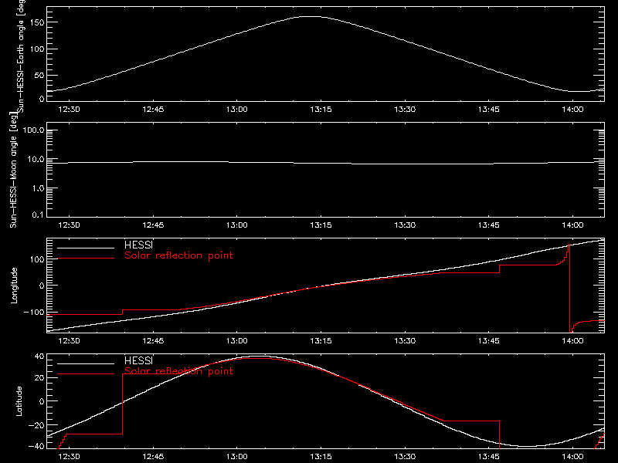This screenshot has height=463, width=618.
Task: Click 13:15 time label below Latitude plot
Action: tap(321, 457)
